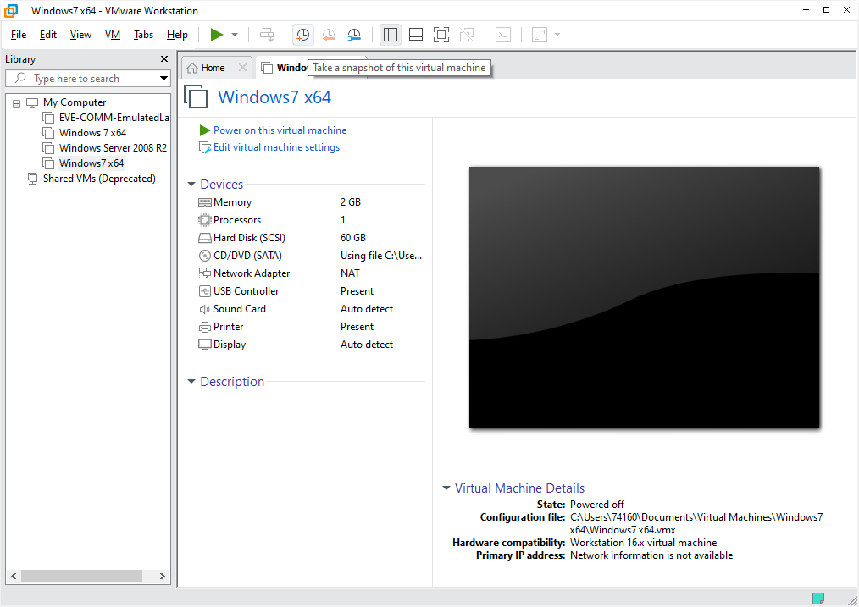Select EVE-COMM-EmulatedLa virtual machine

coord(114,117)
